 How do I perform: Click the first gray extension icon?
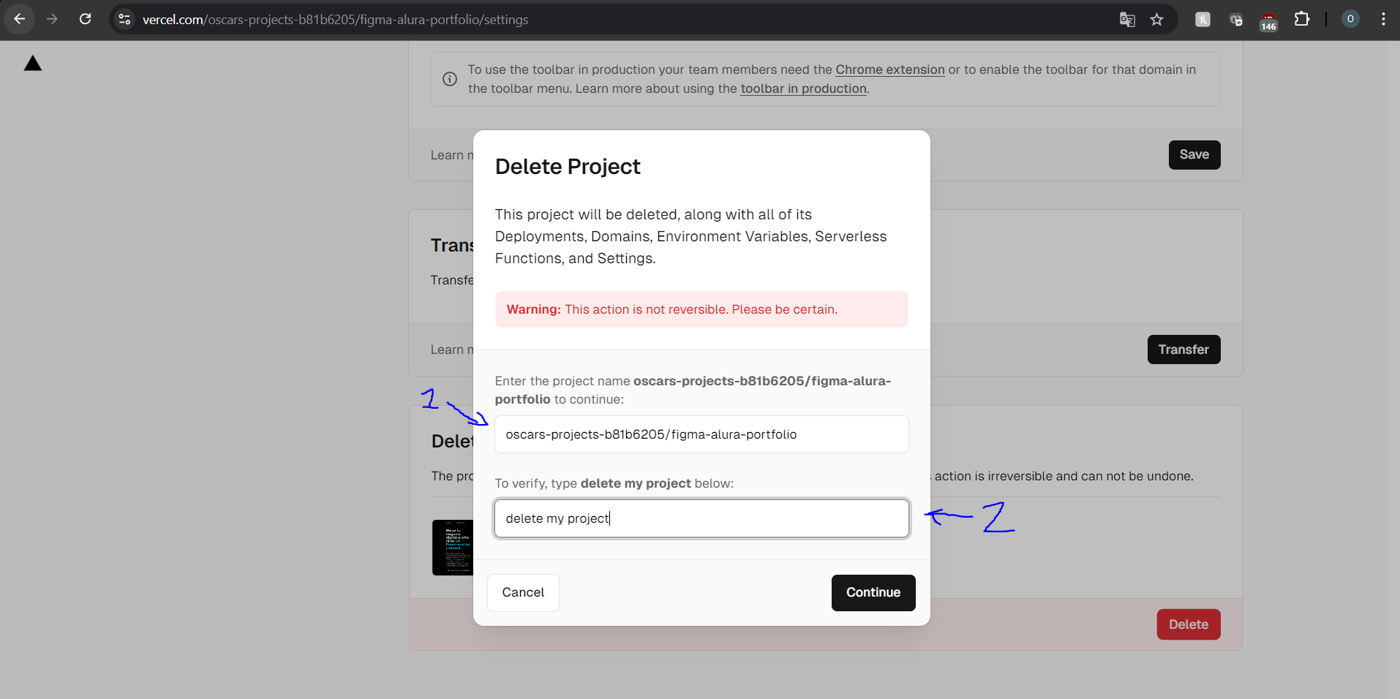click(x=1203, y=20)
